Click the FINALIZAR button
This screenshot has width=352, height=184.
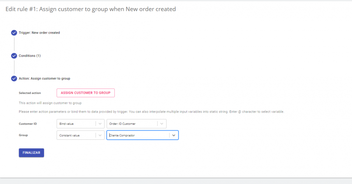31,153
